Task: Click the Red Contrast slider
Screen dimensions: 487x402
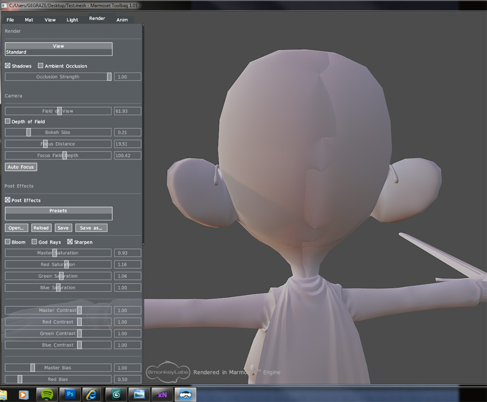Action: pos(58,322)
